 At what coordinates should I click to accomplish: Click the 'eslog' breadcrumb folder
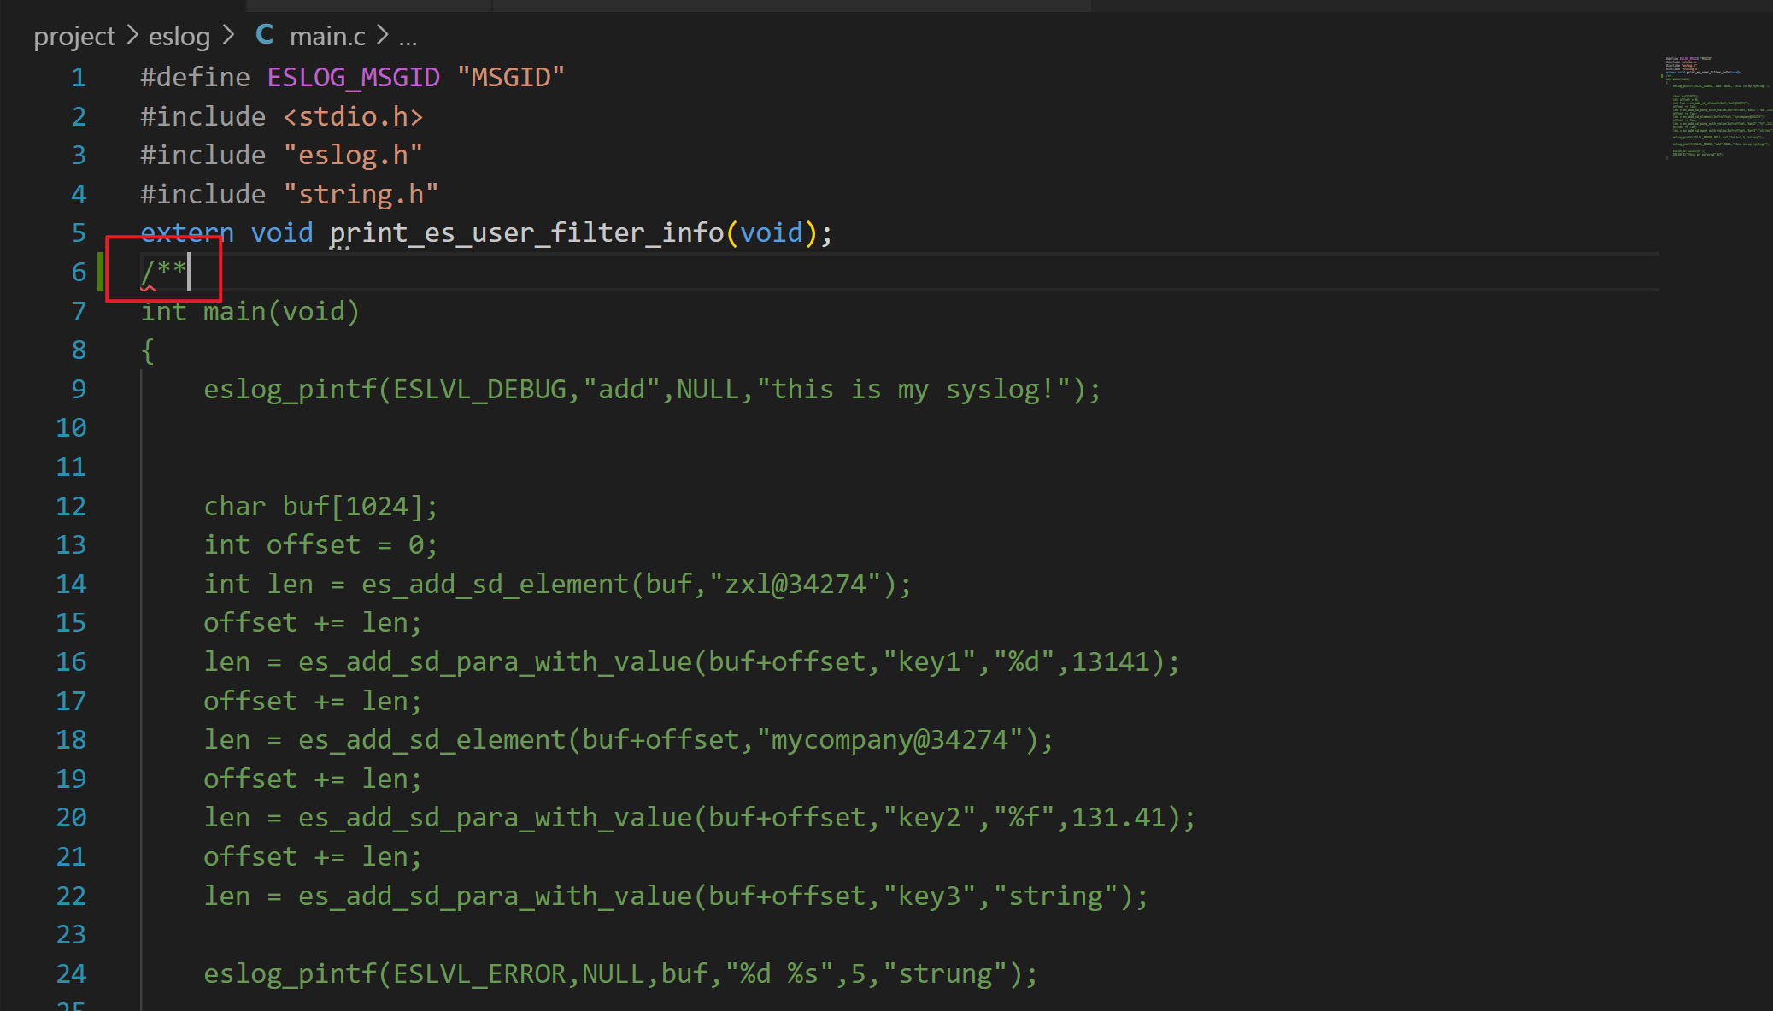[179, 37]
